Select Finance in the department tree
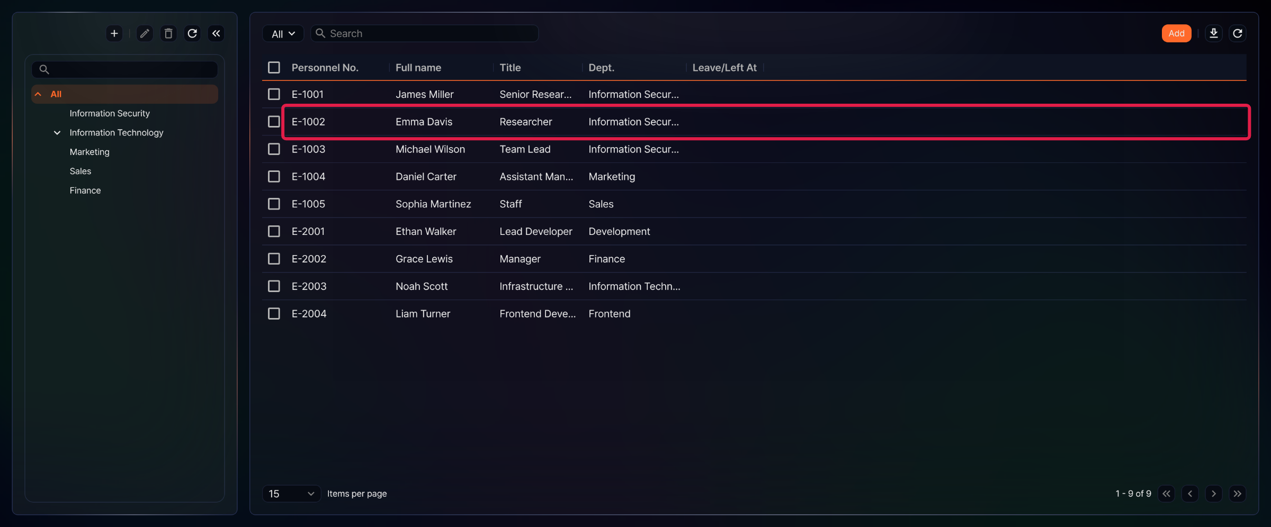1271x527 pixels. coord(85,190)
